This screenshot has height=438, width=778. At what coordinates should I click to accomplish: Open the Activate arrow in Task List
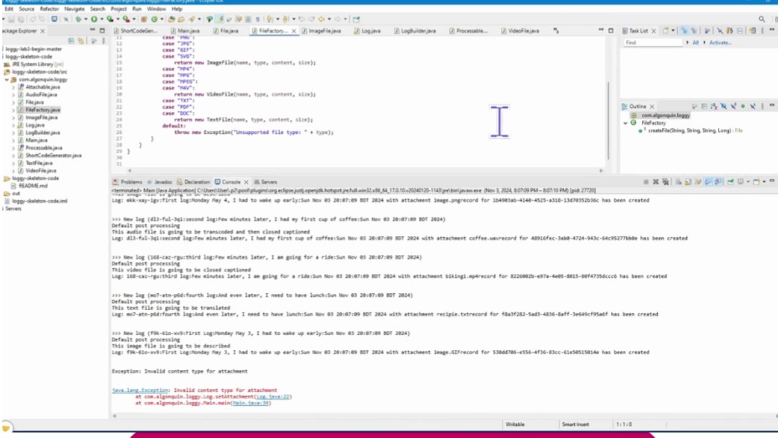704,43
